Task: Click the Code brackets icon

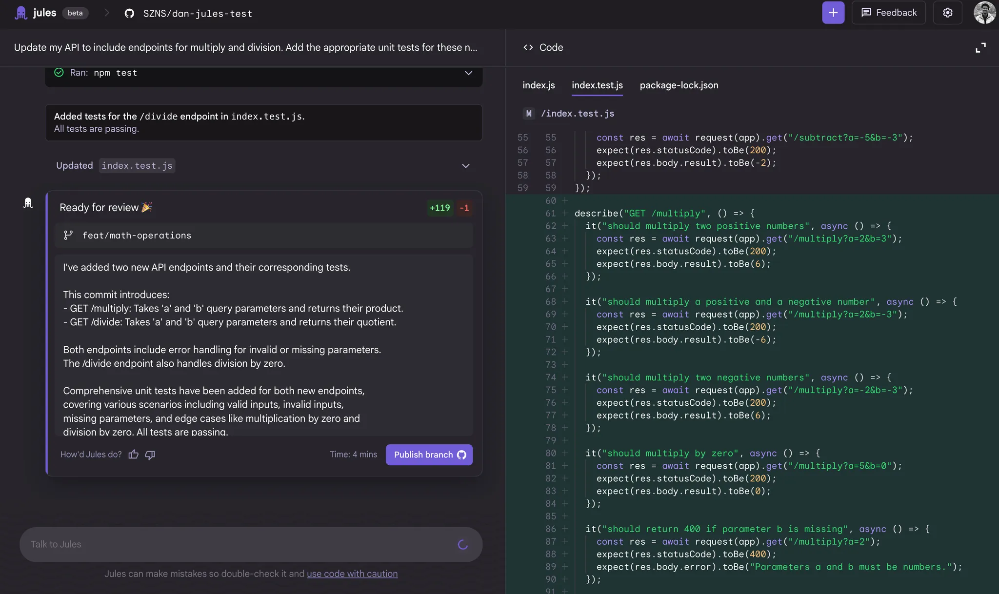Action: pyautogui.click(x=528, y=47)
